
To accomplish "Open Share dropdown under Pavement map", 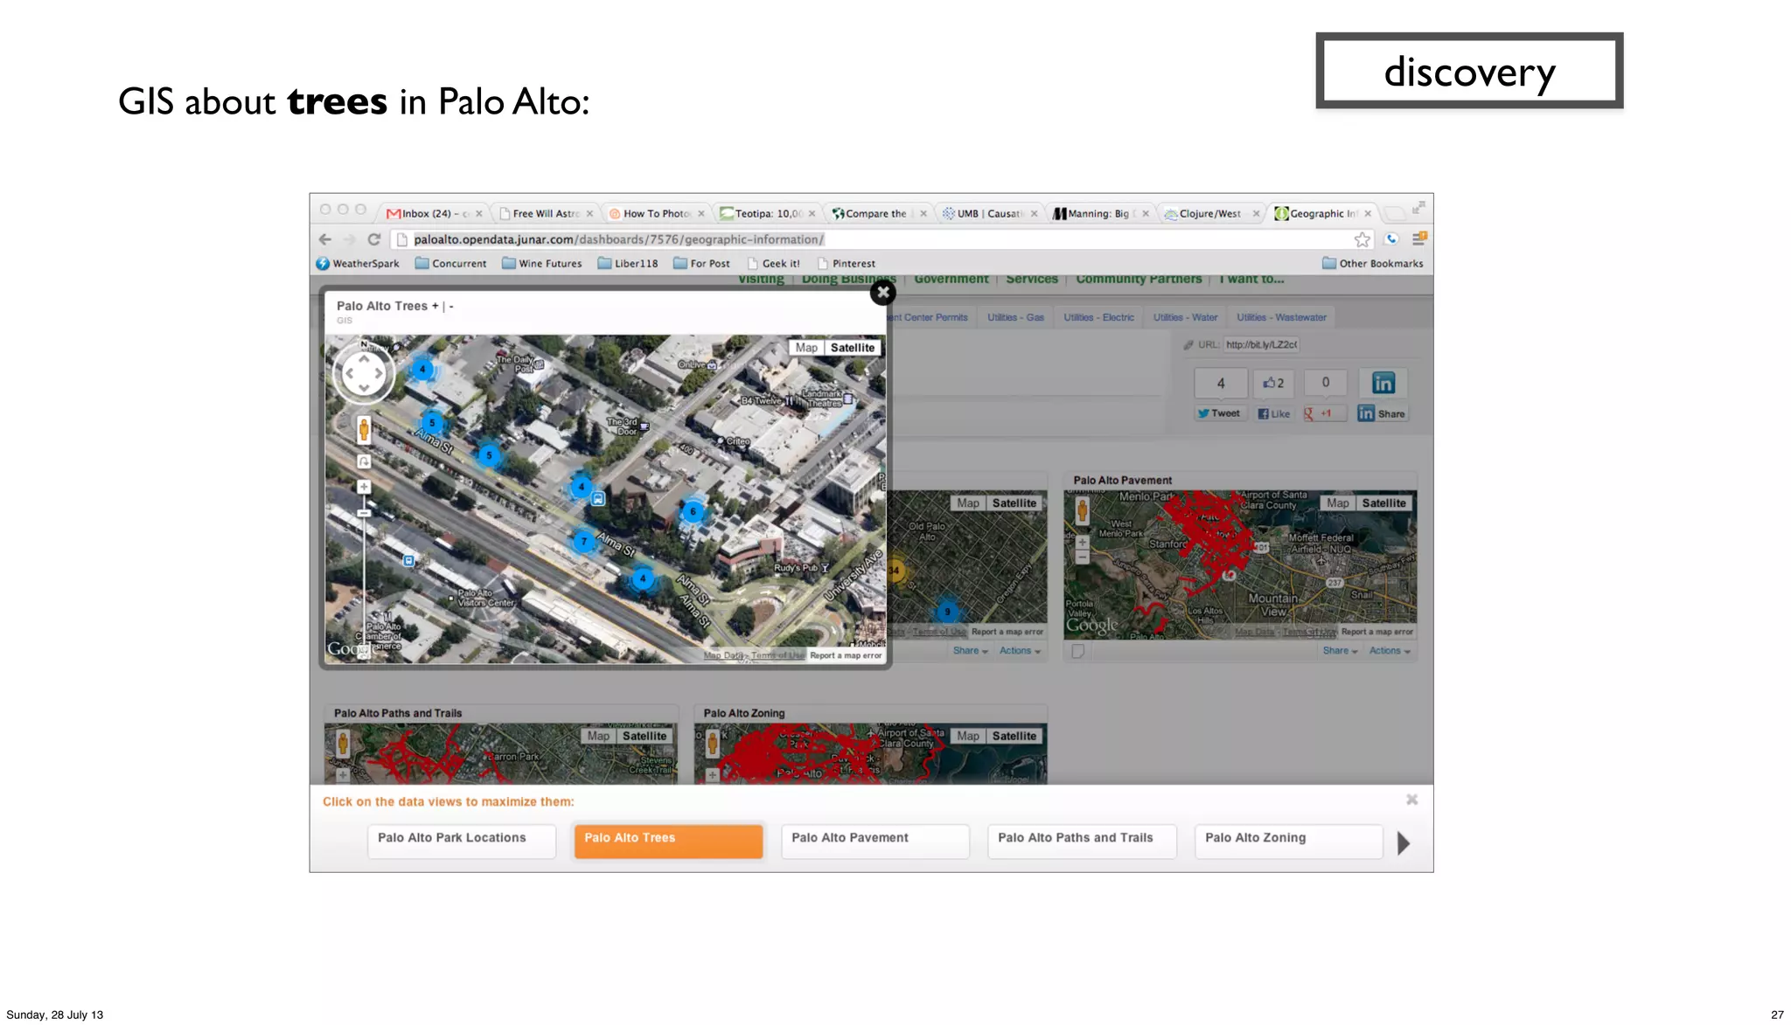I will click(x=1340, y=651).
